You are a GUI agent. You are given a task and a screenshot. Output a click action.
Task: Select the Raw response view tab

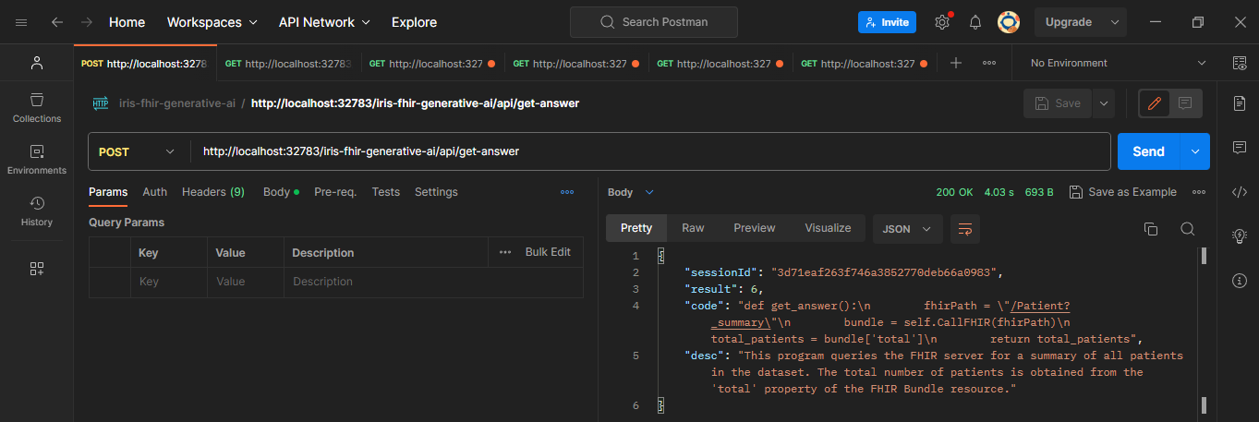pos(693,228)
